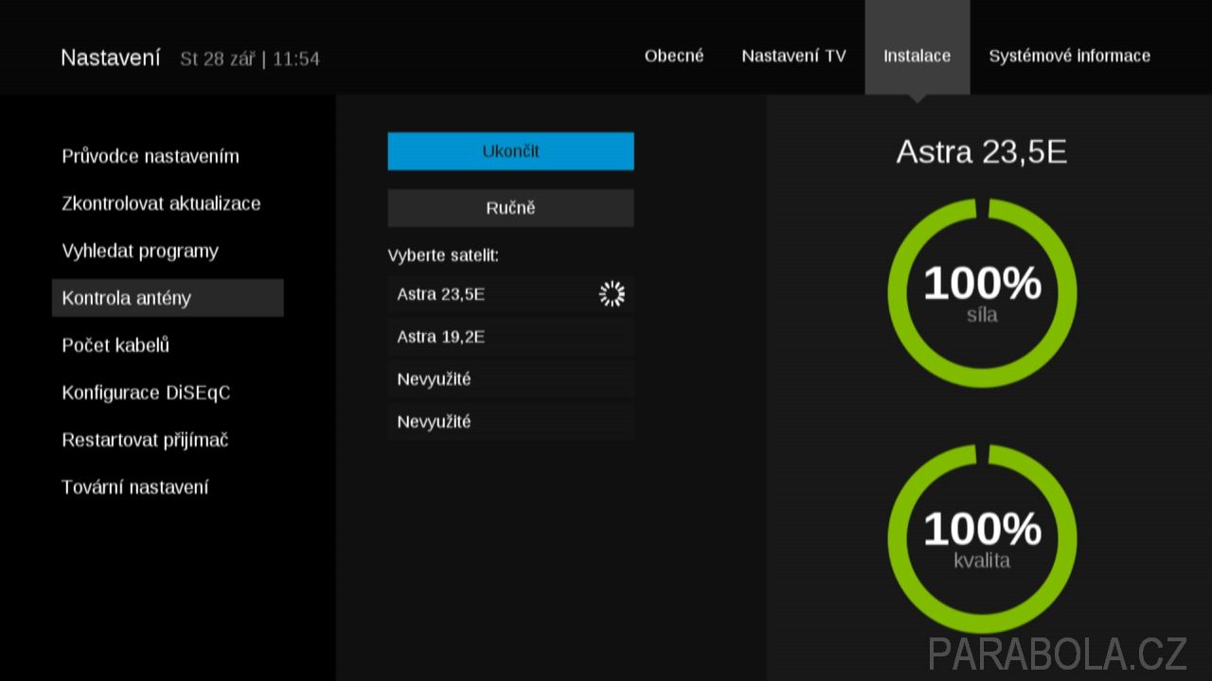Select satellite Astra 23,5E row
This screenshot has height=681, width=1212.
[510, 294]
